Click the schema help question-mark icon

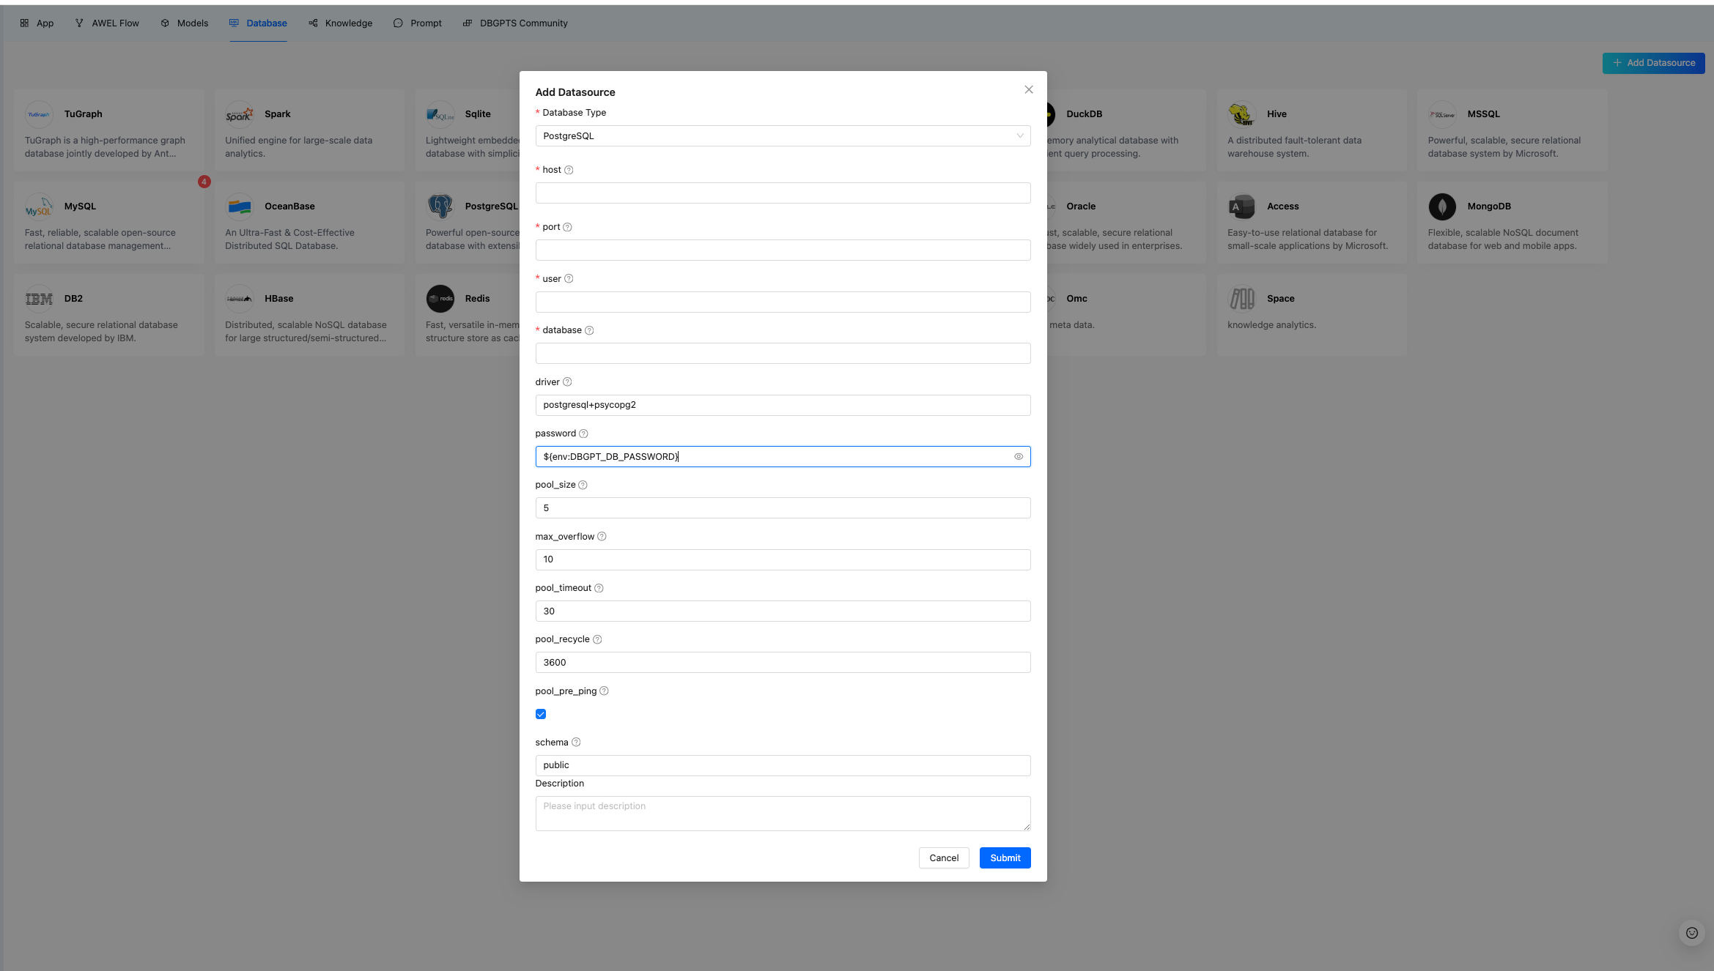click(576, 743)
